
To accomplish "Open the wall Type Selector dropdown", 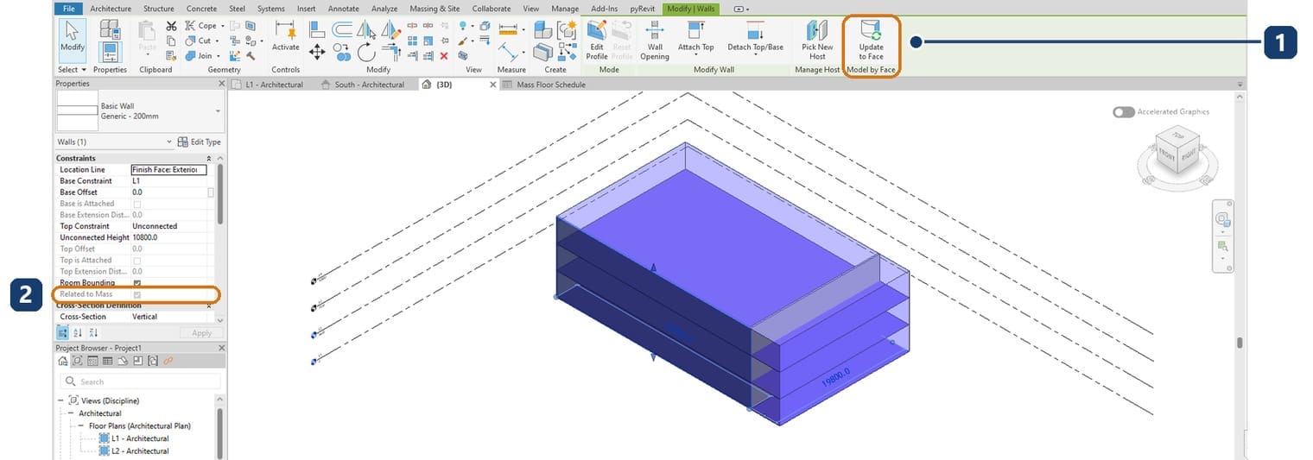I will tap(217, 111).
